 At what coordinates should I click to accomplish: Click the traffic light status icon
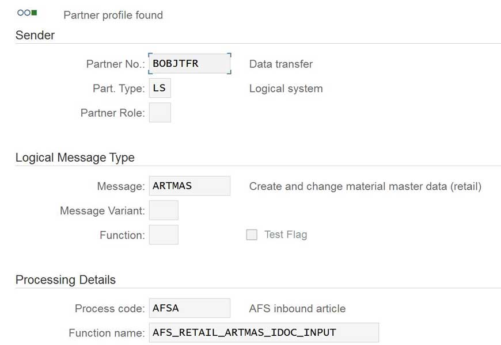tap(27, 13)
